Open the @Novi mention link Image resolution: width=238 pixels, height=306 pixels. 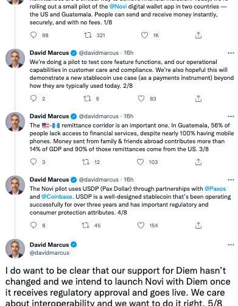[118, 7]
